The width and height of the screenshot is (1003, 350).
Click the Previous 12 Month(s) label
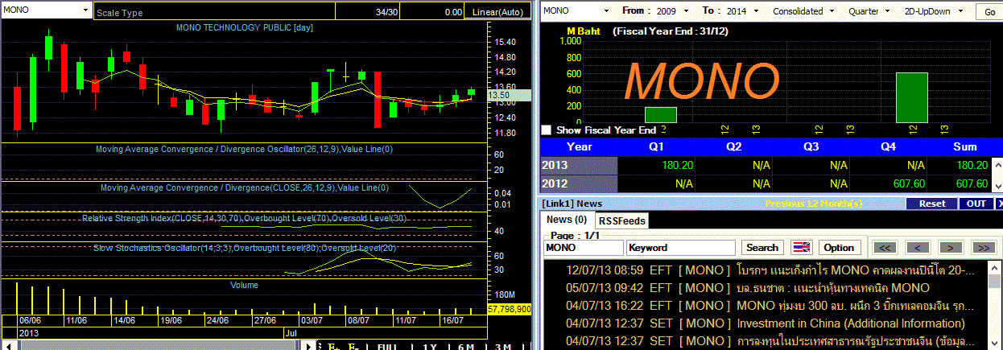pyautogui.click(x=813, y=204)
